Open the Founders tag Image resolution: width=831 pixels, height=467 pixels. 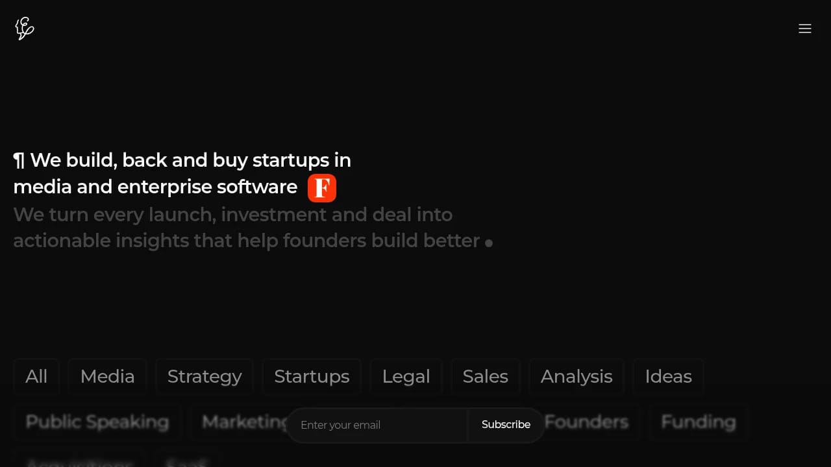tap(586, 422)
